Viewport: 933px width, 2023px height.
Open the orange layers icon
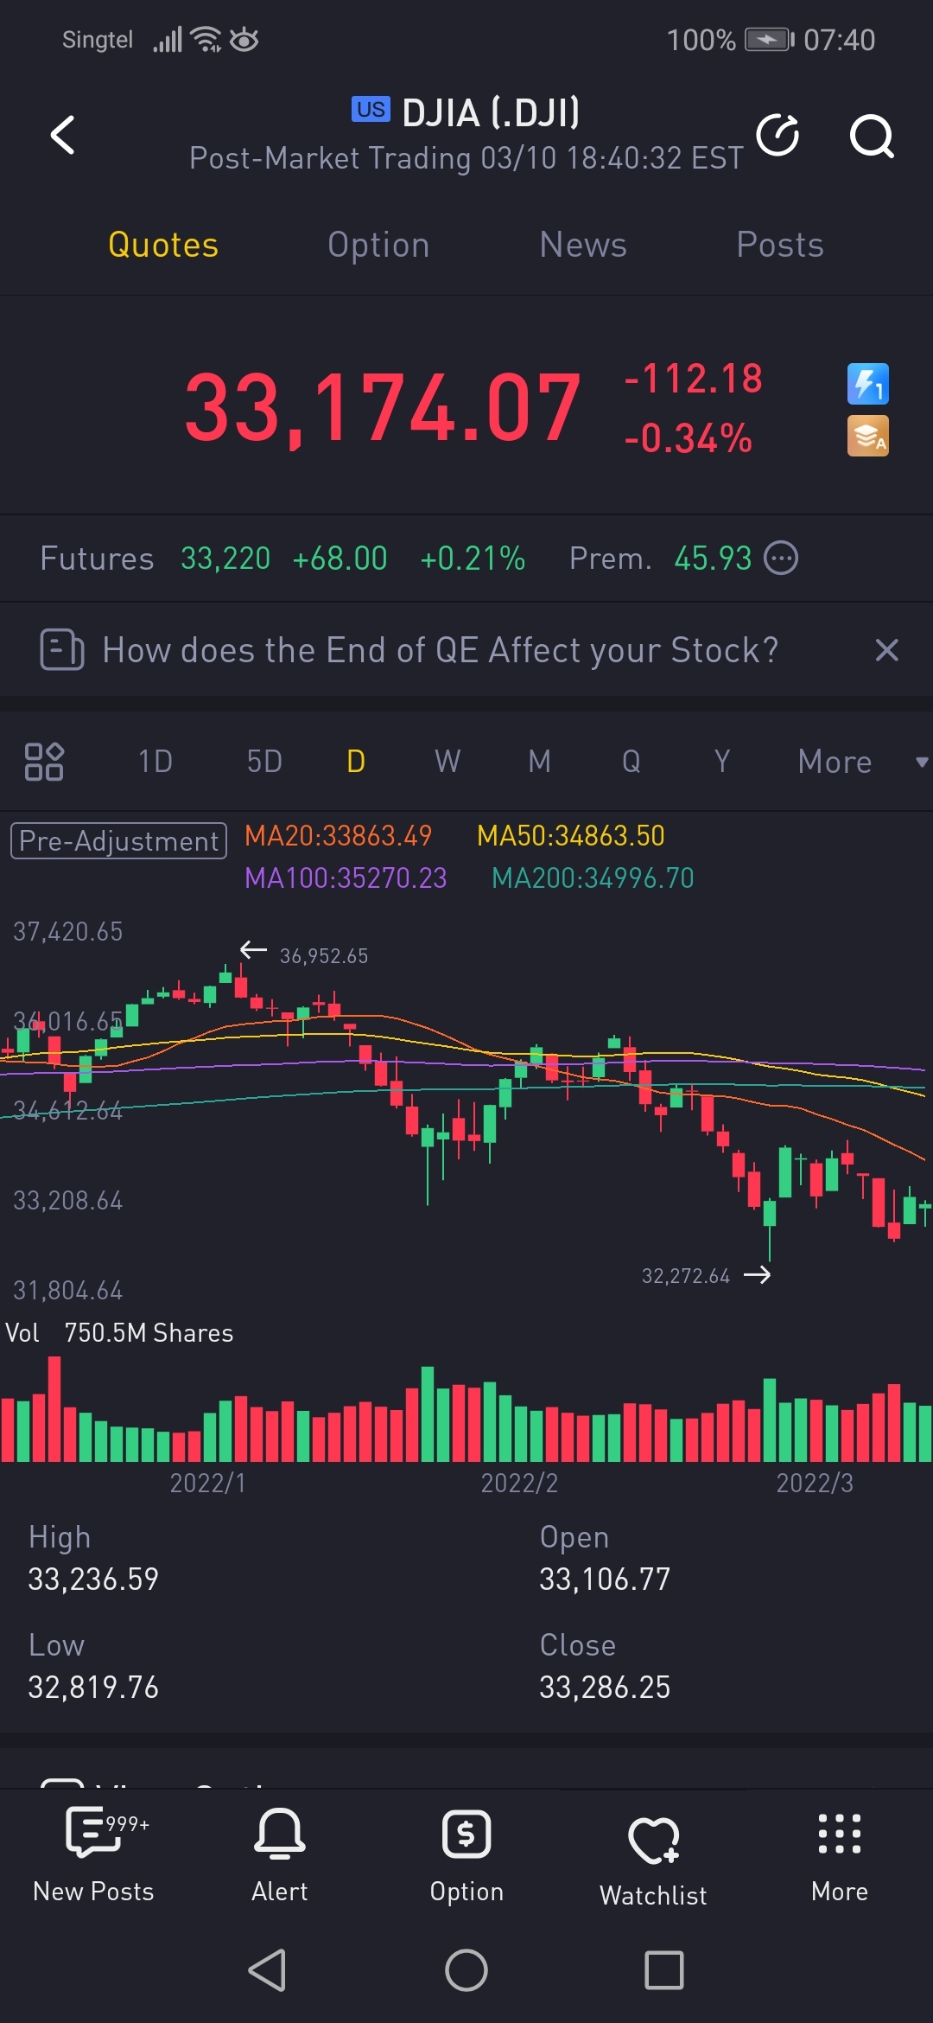pos(867,437)
